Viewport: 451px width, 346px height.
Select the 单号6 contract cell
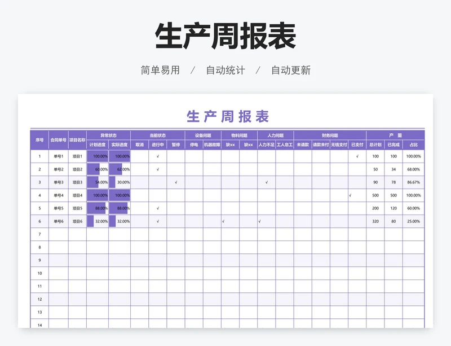59,221
